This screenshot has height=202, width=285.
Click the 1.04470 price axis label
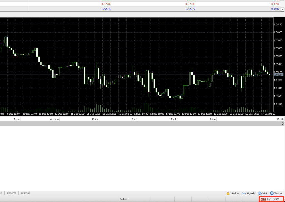coord(278,104)
